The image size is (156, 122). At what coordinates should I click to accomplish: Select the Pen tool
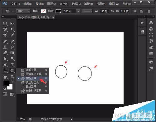coord(5,65)
